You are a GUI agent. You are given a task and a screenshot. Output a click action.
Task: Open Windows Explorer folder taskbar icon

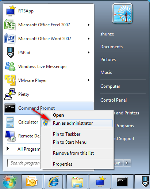[77, 182]
